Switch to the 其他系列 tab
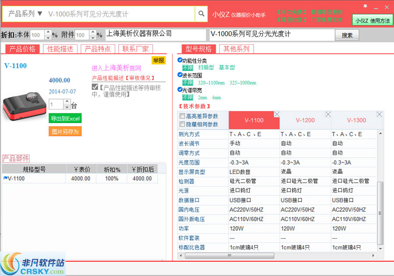Image resolution: width=394 pixels, height=276 pixels. click(236, 49)
